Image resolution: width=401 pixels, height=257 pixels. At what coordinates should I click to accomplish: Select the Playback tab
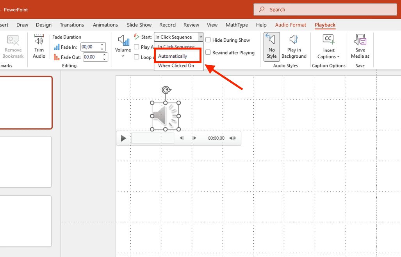click(x=325, y=25)
